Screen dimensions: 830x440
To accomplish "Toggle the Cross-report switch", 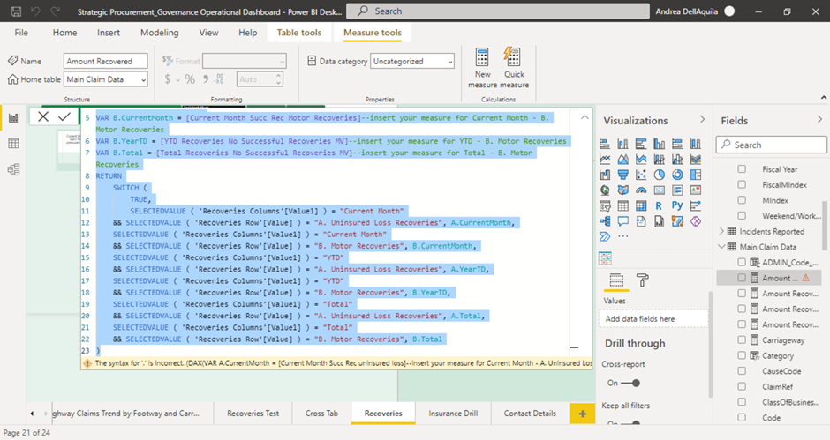I will [x=630, y=383].
